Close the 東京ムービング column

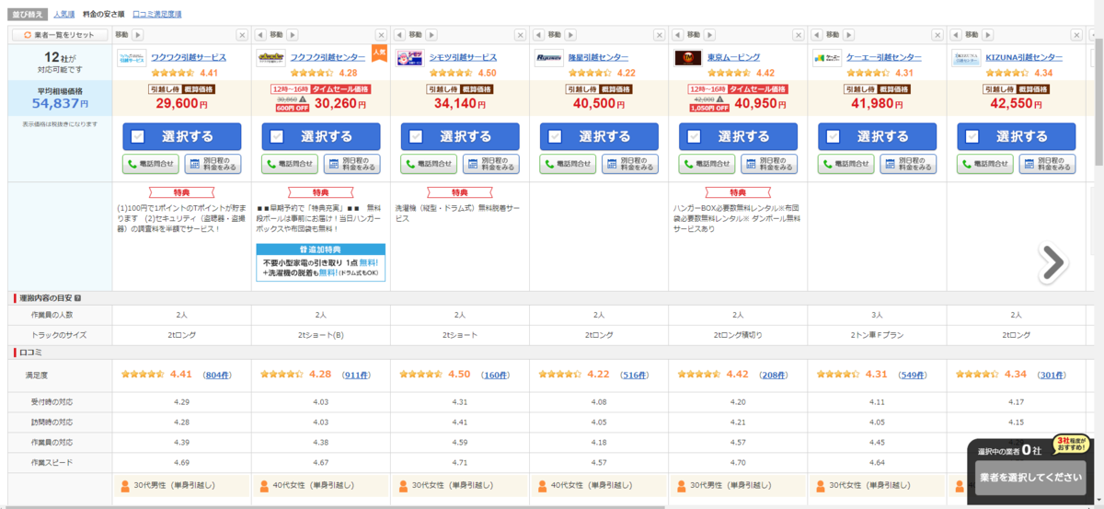pyautogui.click(x=798, y=35)
